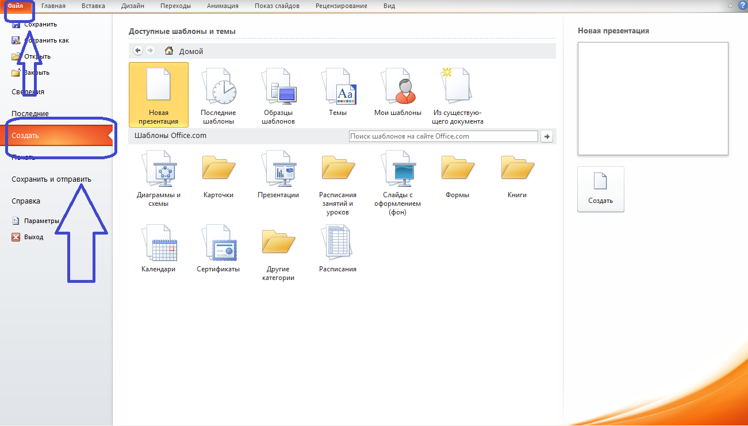The image size is (748, 426).
Task: Switch to the 'Показ слайдов' tab
Action: pos(278,6)
